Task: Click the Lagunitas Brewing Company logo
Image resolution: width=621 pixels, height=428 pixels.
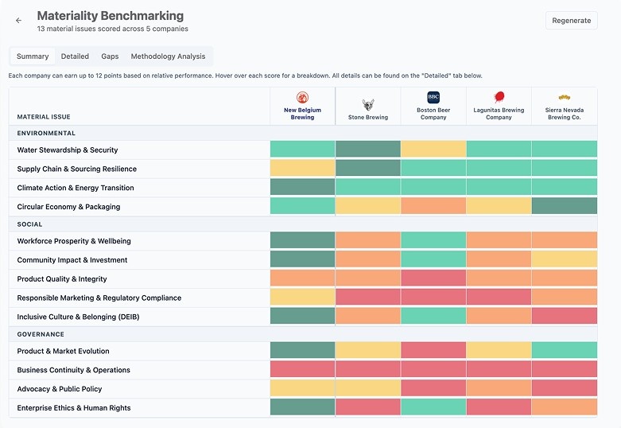Action: click(x=499, y=97)
